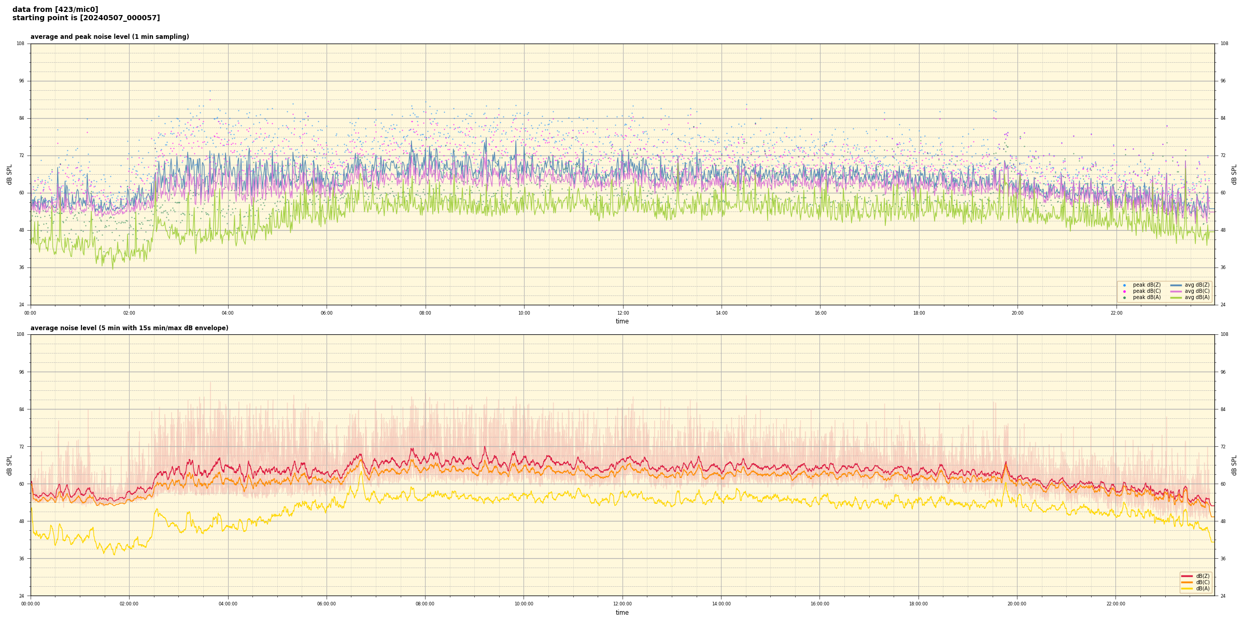Screen dimensions: 1244x622
Task: Click the orange dB(C) swatch in lower legend
Action: click(x=1187, y=582)
